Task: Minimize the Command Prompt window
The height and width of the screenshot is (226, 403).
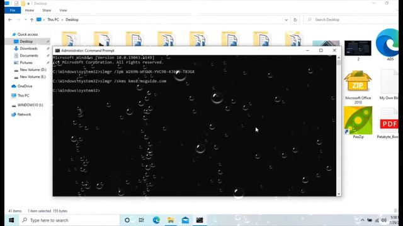Action: coord(307,50)
